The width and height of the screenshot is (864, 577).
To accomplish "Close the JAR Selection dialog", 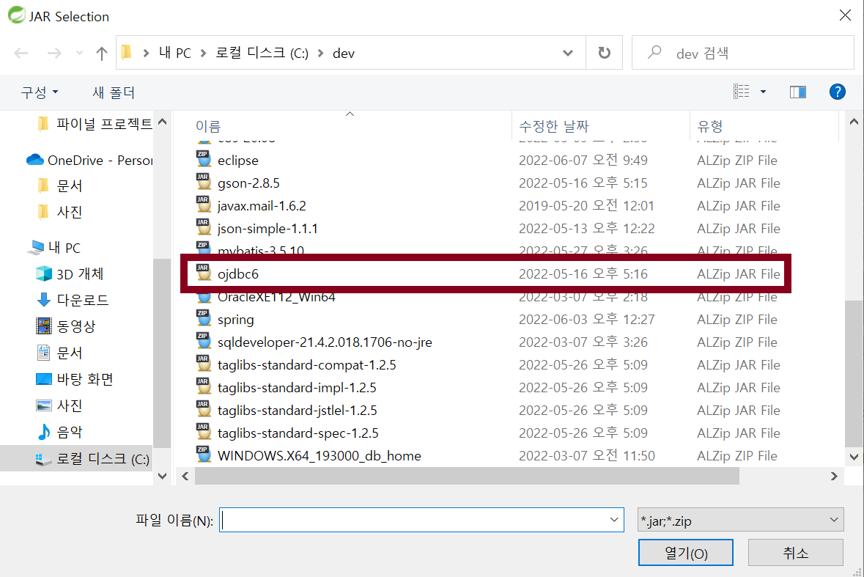I will click(845, 15).
